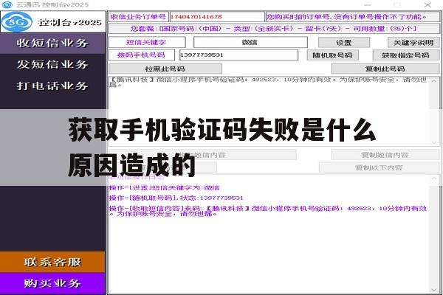Click the 收信业务订单号 label

tap(139, 17)
